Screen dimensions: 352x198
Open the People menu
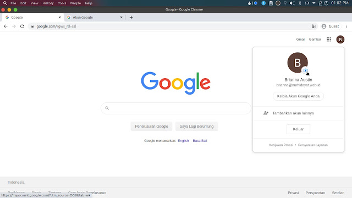point(75,3)
